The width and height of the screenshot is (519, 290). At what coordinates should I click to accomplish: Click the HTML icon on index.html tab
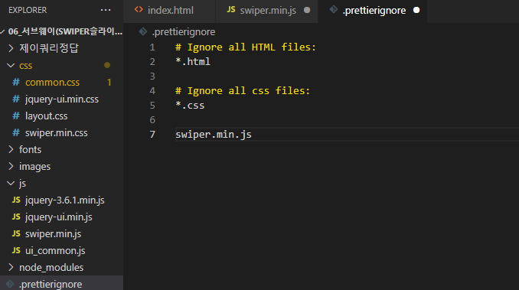coord(139,10)
